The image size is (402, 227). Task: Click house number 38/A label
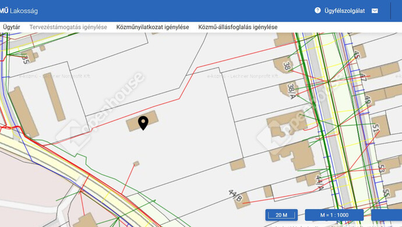click(291, 91)
